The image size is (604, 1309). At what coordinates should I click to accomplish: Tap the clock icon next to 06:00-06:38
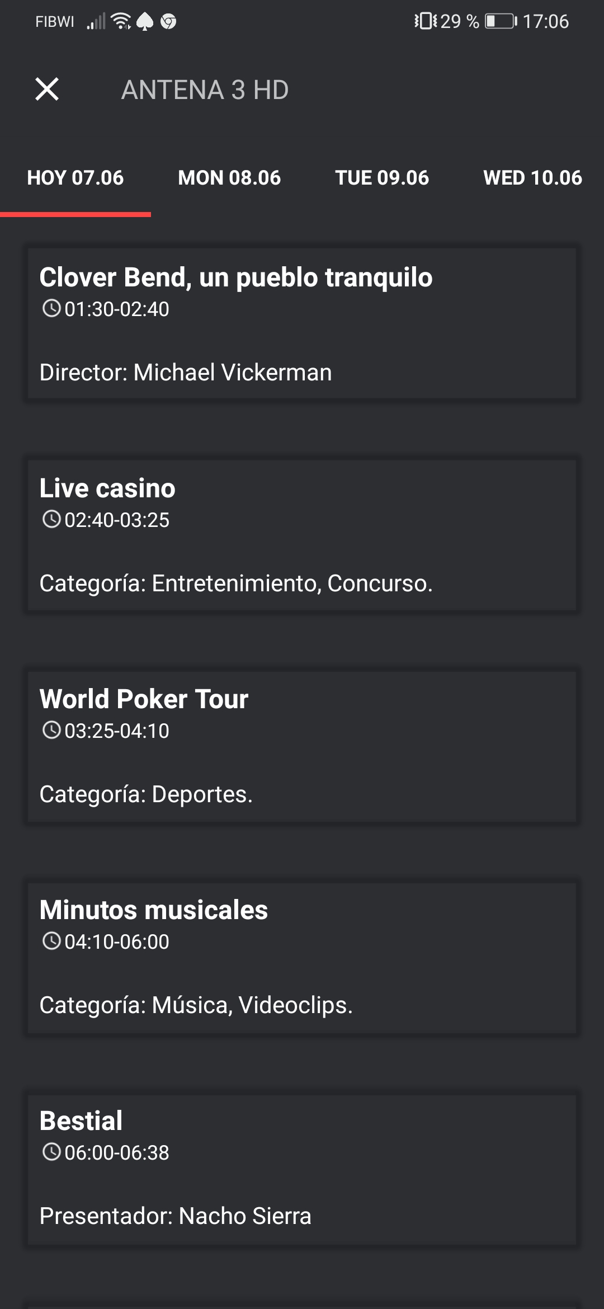click(x=51, y=1152)
